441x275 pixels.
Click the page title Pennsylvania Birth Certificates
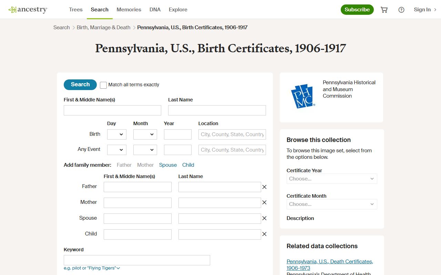[220, 48]
